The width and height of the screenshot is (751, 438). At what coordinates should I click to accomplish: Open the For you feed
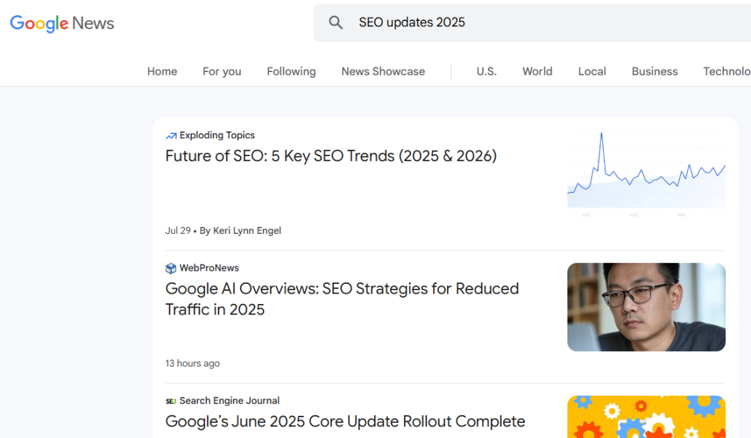tap(221, 71)
